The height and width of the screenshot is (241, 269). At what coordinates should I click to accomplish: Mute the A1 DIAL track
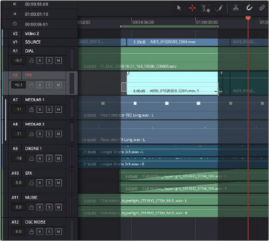(59, 60)
